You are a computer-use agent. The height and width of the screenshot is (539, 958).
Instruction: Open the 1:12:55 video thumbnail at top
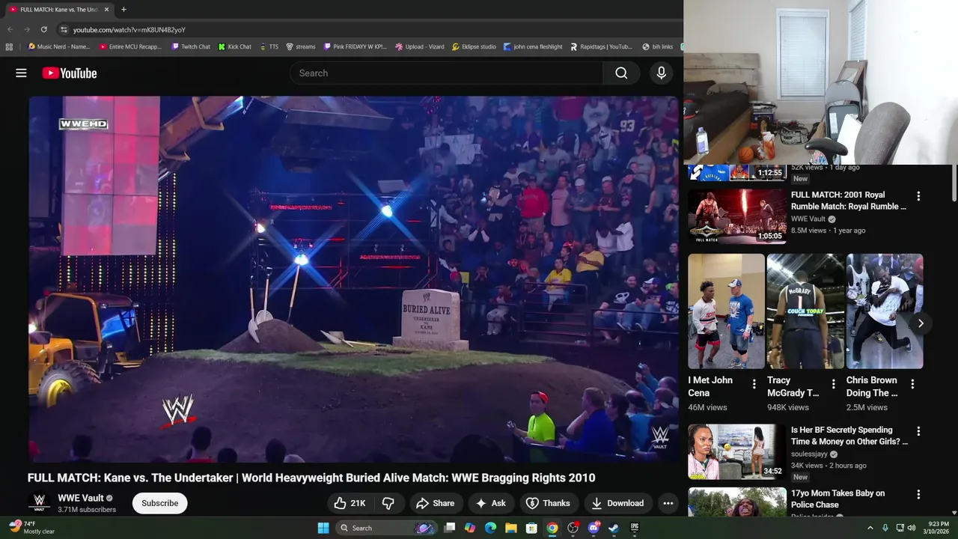click(737, 173)
